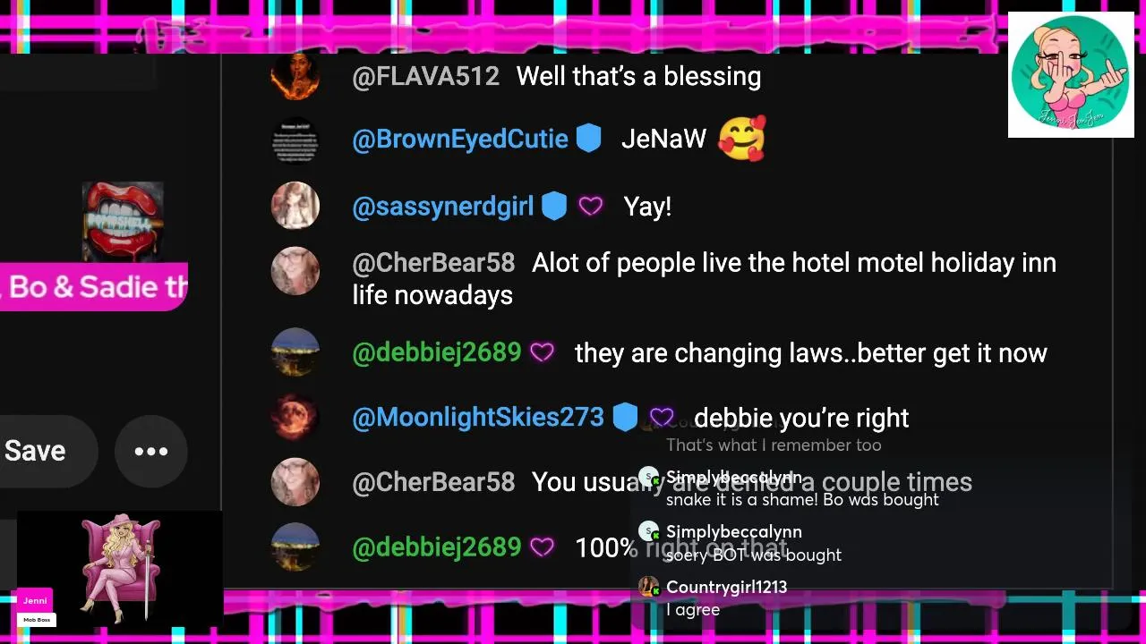Viewport: 1146px width, 644px height.
Task: Click the red moon avatar of MoonlightSkies273
Action: pos(295,417)
